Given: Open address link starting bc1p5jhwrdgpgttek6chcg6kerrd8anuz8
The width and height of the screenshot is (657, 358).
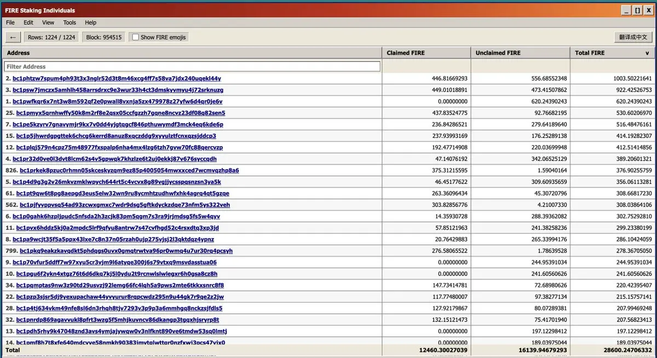Looking at the screenshot, I should click(x=116, y=136).
